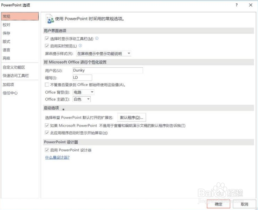The width and height of the screenshot is (258, 210).
Task: Click the help question mark icon
Action: [237, 5]
